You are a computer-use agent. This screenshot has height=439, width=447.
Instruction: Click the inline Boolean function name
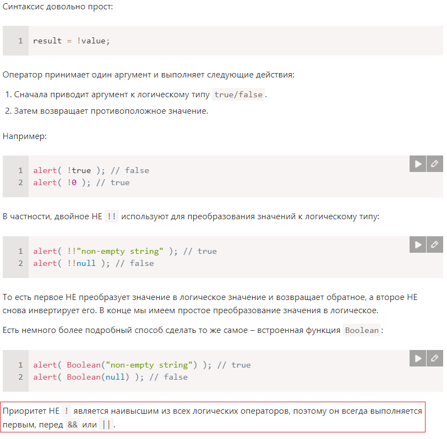[x=362, y=330]
